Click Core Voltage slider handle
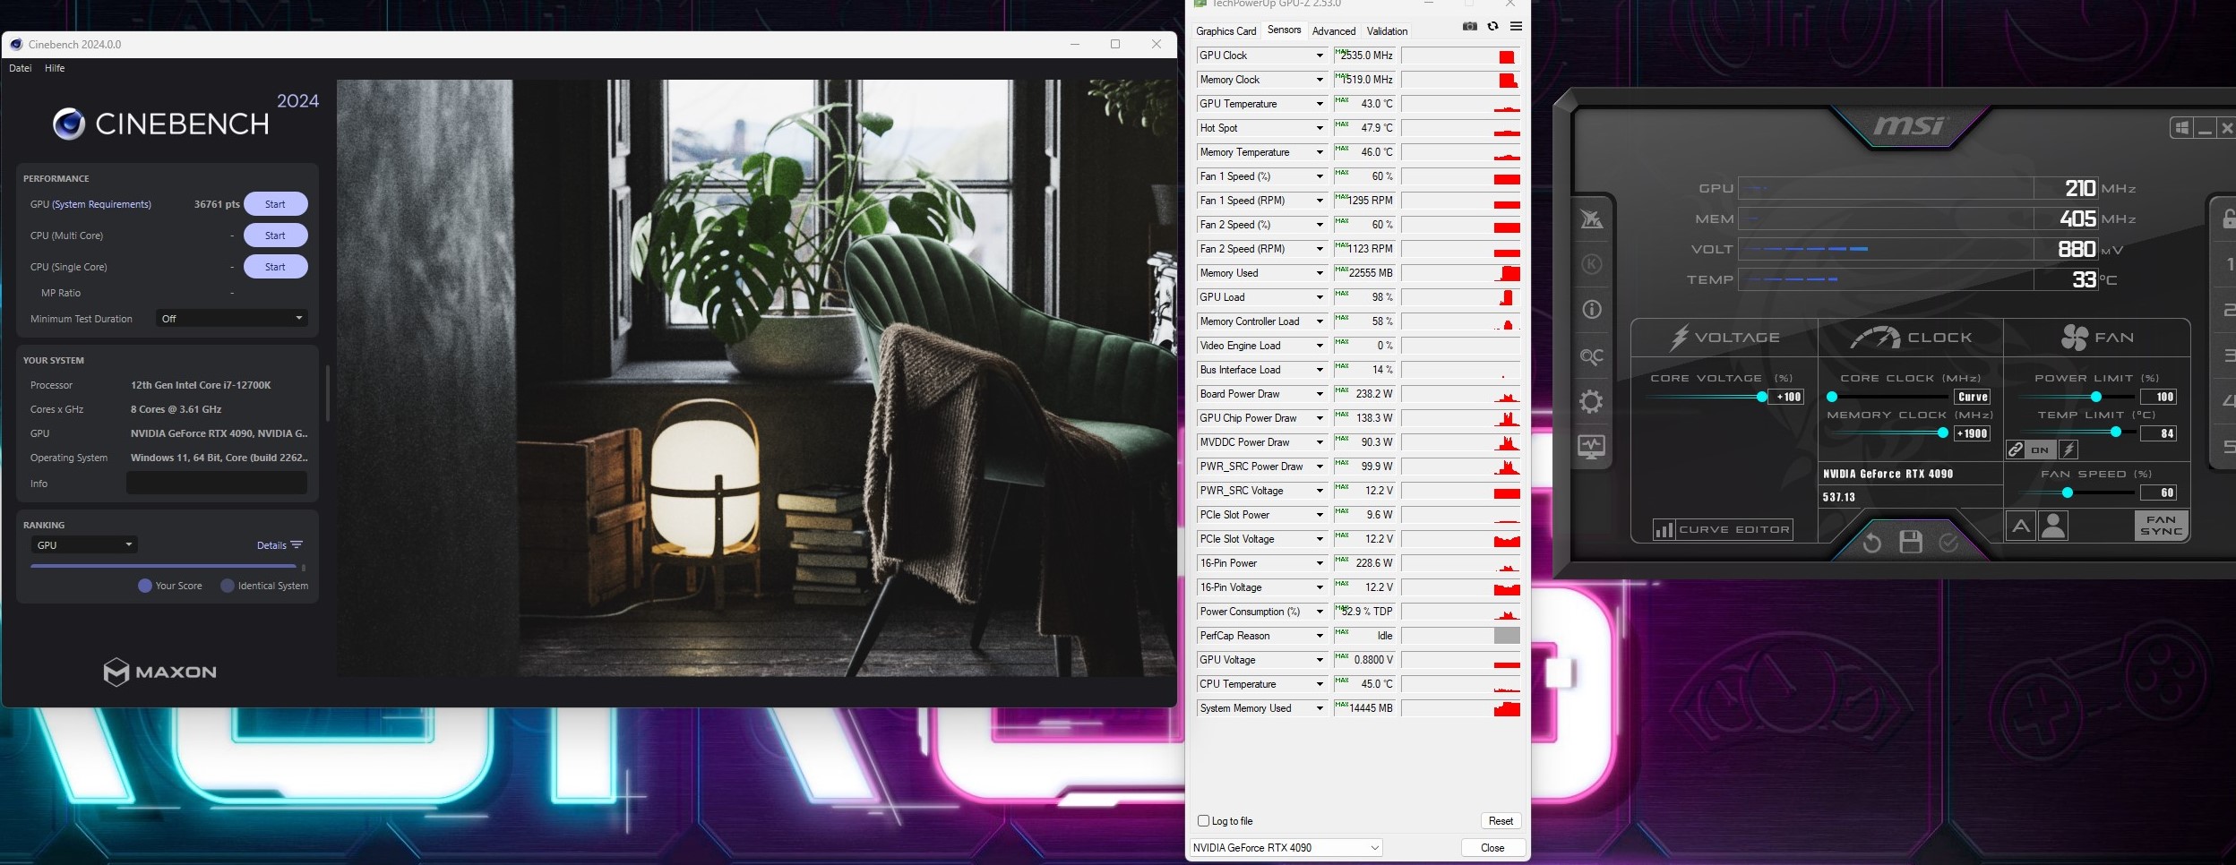 tap(1761, 397)
